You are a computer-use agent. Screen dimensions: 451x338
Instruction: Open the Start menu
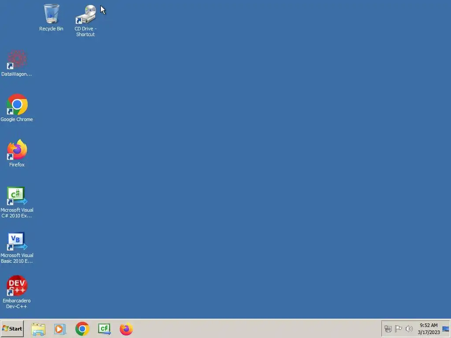[x=12, y=328]
